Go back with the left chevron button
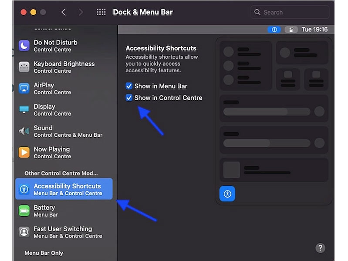Viewport: 348px width, 261px height. [64, 12]
